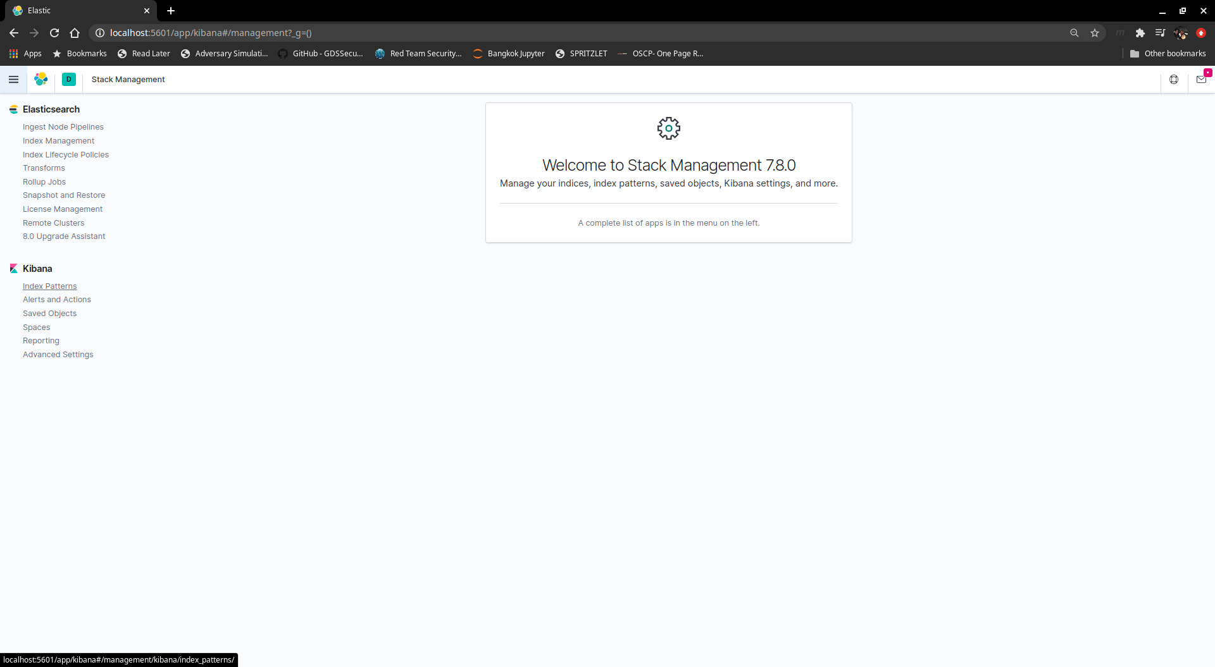Open the Bookmarks folder in bookmarks bar

point(80,54)
